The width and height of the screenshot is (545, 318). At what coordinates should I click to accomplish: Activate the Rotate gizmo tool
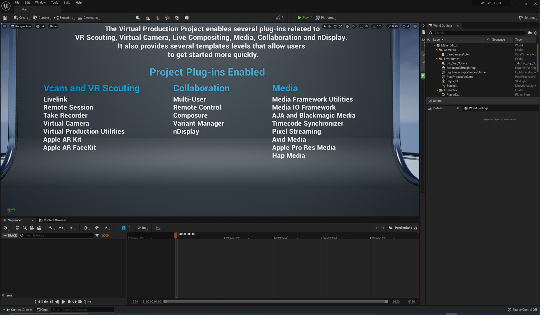click(335, 26)
